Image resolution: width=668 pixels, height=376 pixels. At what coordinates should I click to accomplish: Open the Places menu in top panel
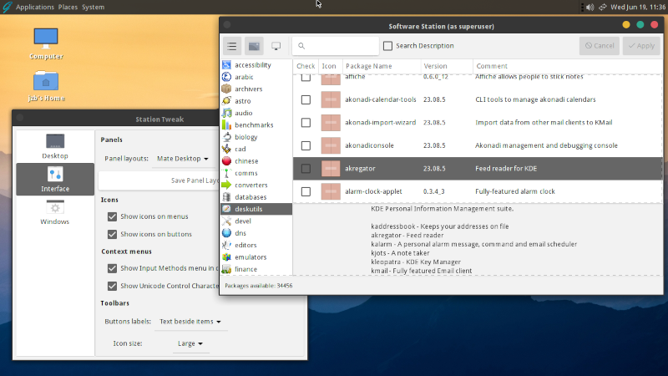click(68, 7)
